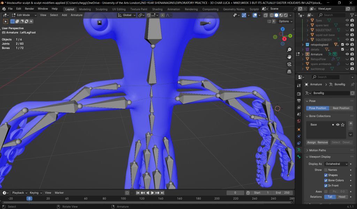Expand the Motion Paths panel
Viewport: 357px width, 209px height.
[x=307, y=150]
